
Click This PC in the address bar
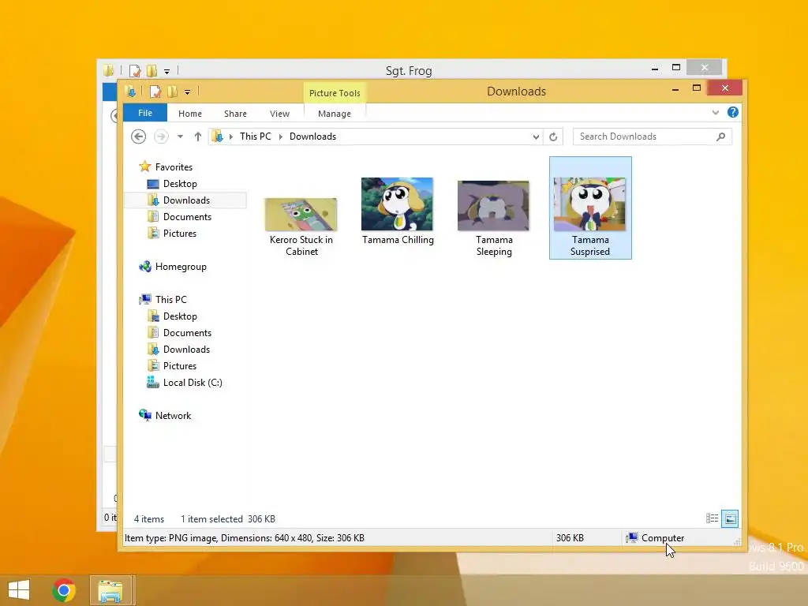(x=255, y=137)
